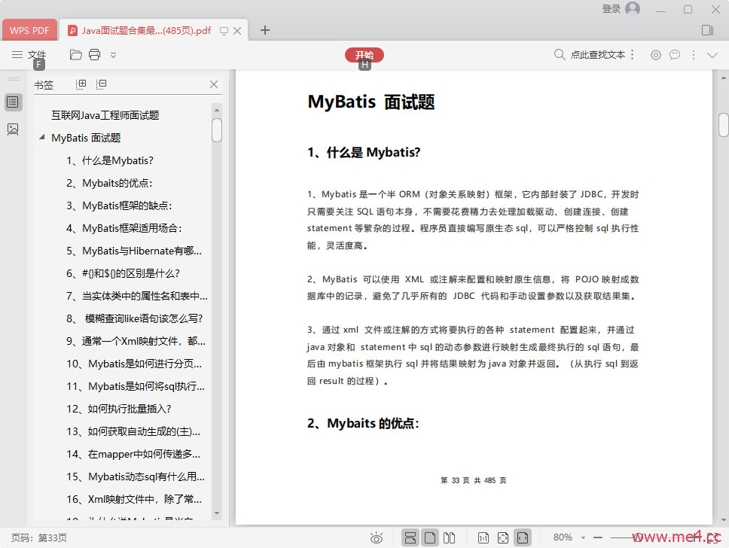The width and height of the screenshot is (729, 548).
Task: Click the collapse all bookmarks icon
Action: pos(102,84)
